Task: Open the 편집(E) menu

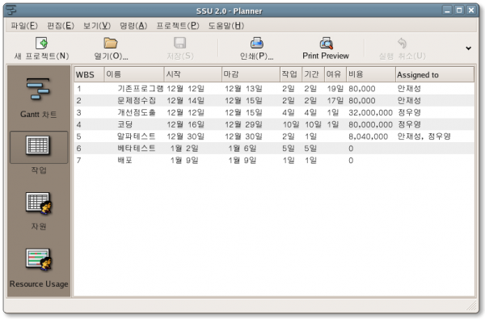Action: pyautogui.click(x=61, y=26)
